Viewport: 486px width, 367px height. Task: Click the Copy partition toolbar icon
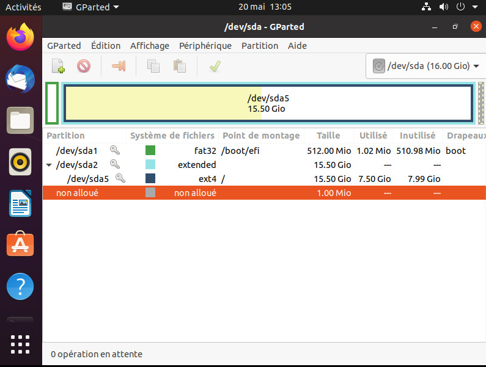(x=153, y=66)
